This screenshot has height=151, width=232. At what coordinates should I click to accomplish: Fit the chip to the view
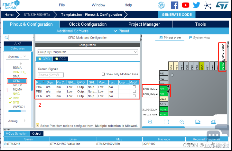pos(166,122)
